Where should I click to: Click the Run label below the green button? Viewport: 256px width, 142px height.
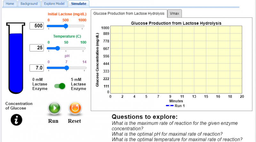[53, 121]
